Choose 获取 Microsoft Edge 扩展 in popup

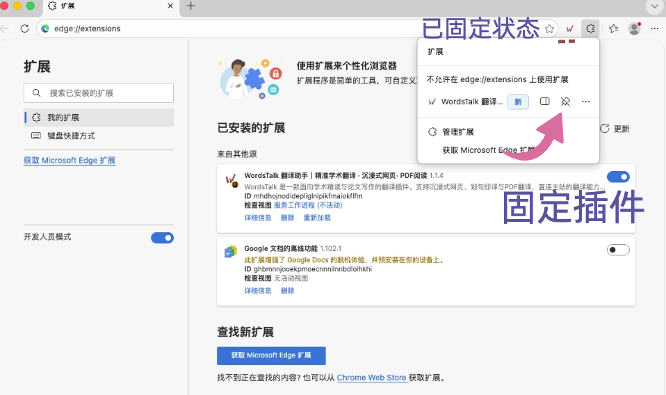[489, 150]
